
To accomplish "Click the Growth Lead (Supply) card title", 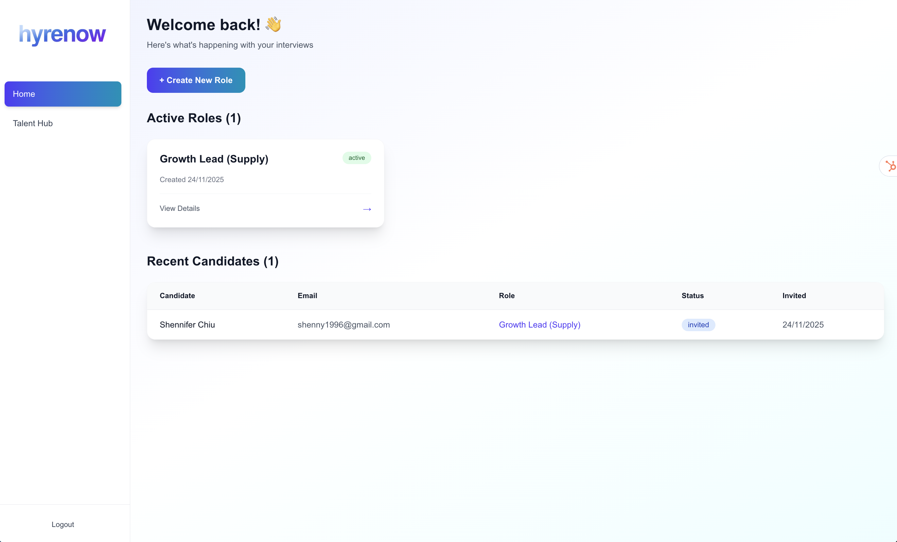I will click(214, 159).
